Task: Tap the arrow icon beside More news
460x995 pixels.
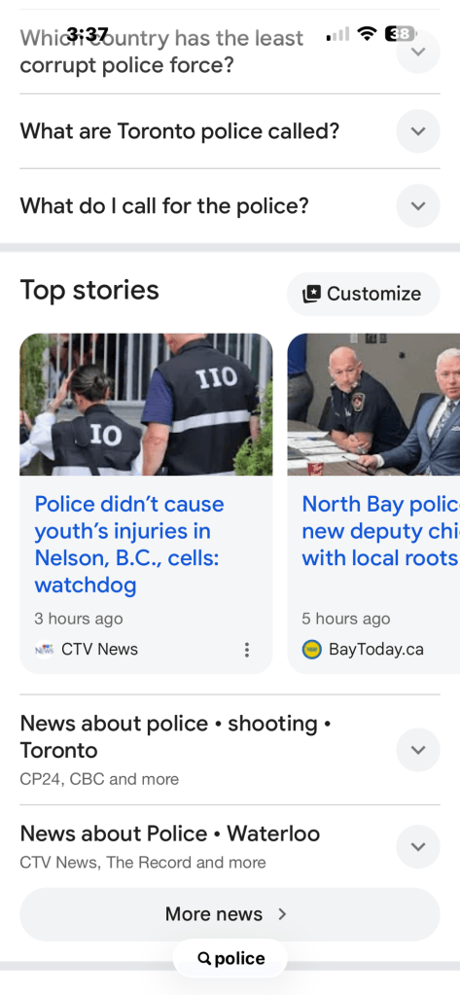Action: coord(283,913)
